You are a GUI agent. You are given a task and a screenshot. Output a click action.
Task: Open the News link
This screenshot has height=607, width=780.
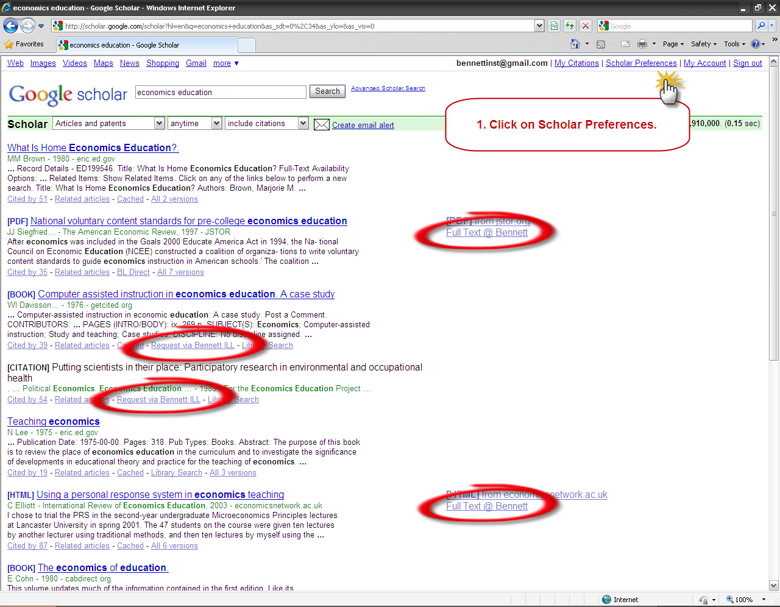pos(129,63)
